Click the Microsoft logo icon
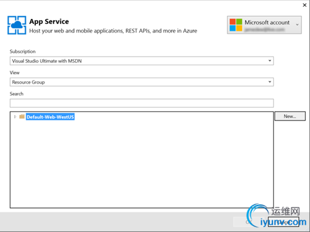 236,25
